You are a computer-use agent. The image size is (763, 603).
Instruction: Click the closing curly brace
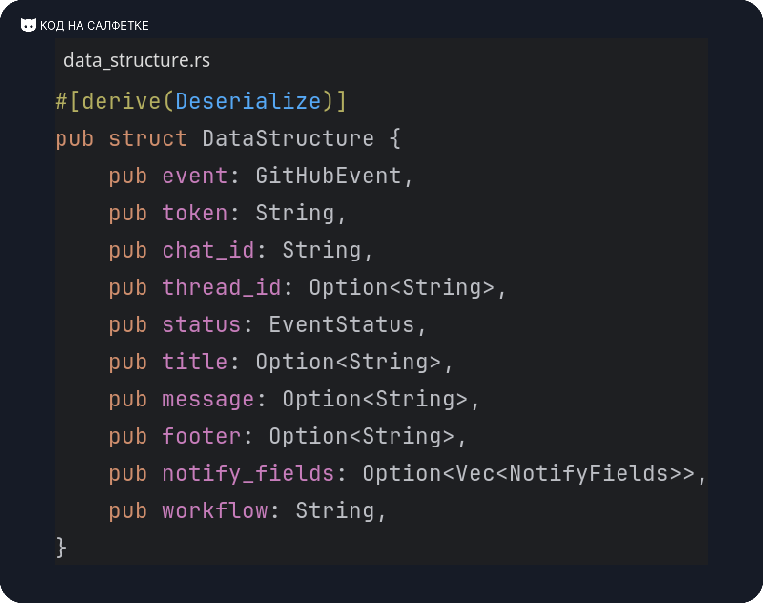tap(61, 547)
